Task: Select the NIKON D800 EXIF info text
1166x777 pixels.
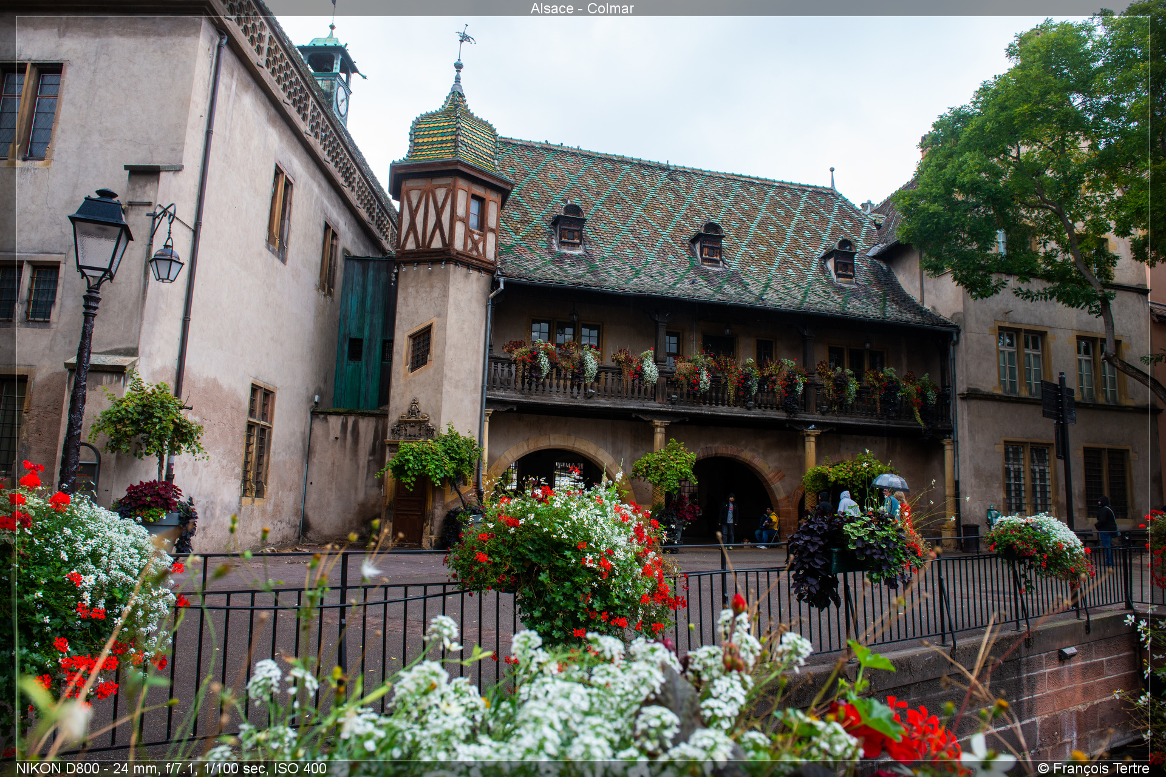Action: click(x=171, y=769)
